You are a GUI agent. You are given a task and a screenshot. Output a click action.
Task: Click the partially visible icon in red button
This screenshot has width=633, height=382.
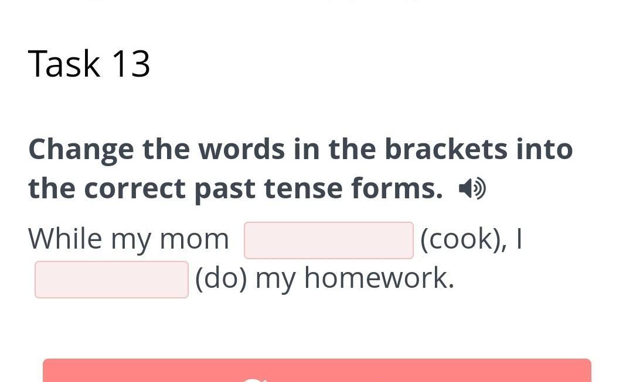tap(253, 379)
